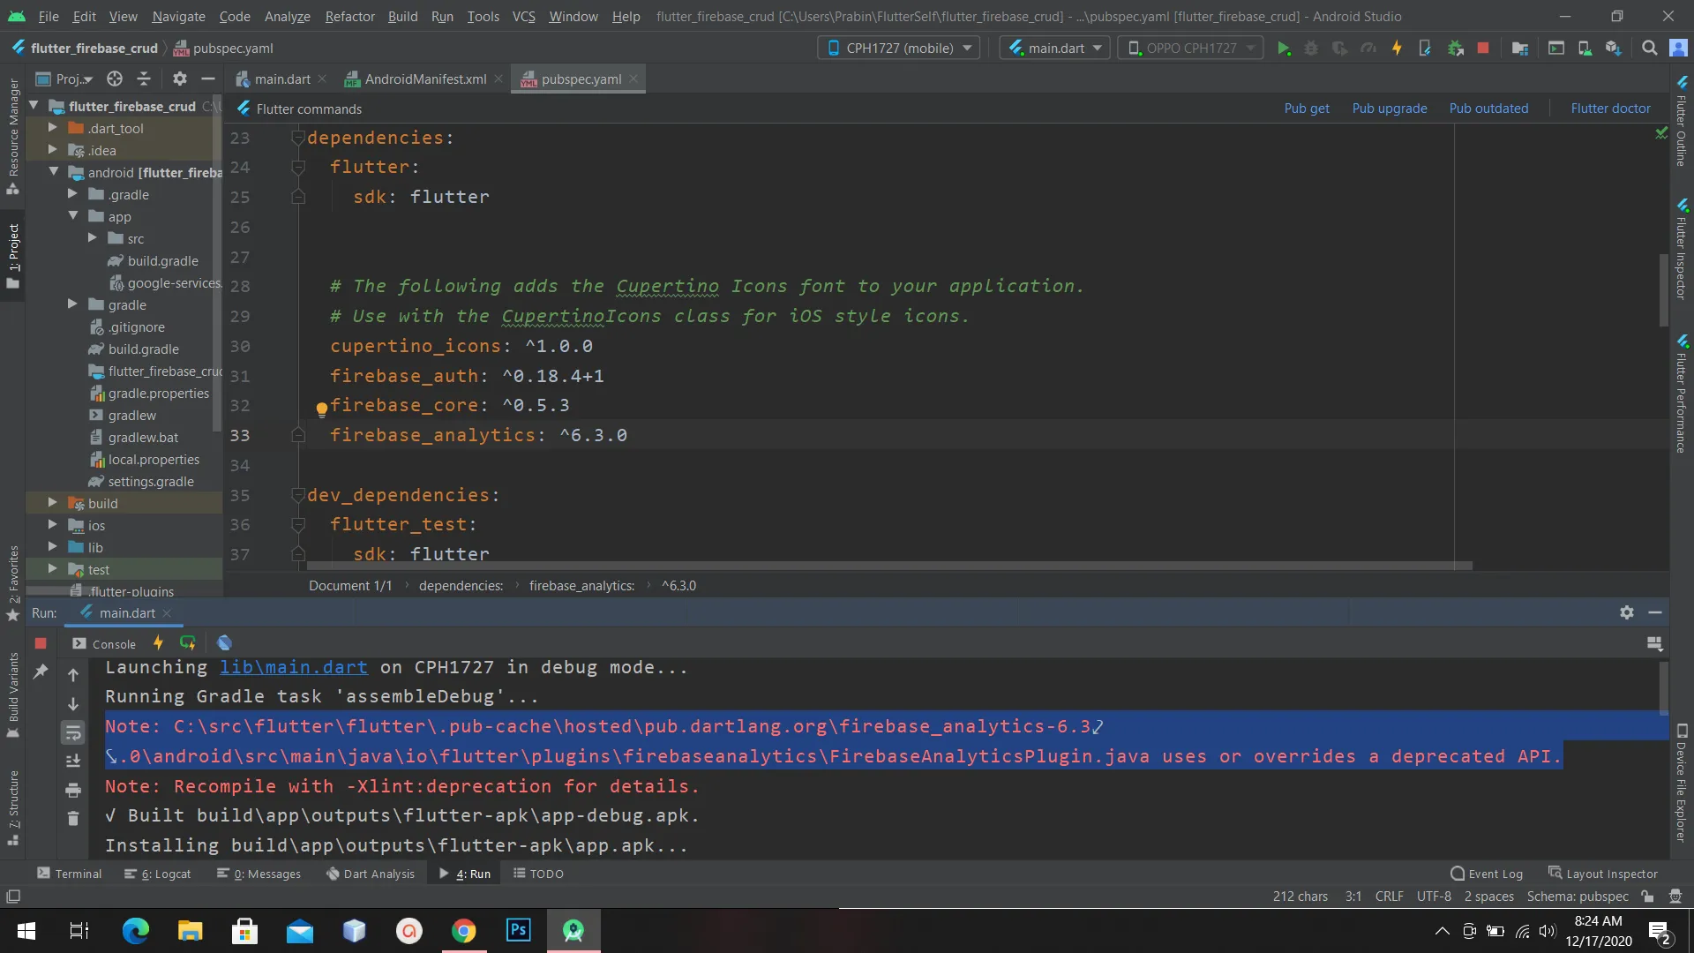Toggle soft-wrap in the Run console
1694x953 pixels.
click(x=73, y=732)
